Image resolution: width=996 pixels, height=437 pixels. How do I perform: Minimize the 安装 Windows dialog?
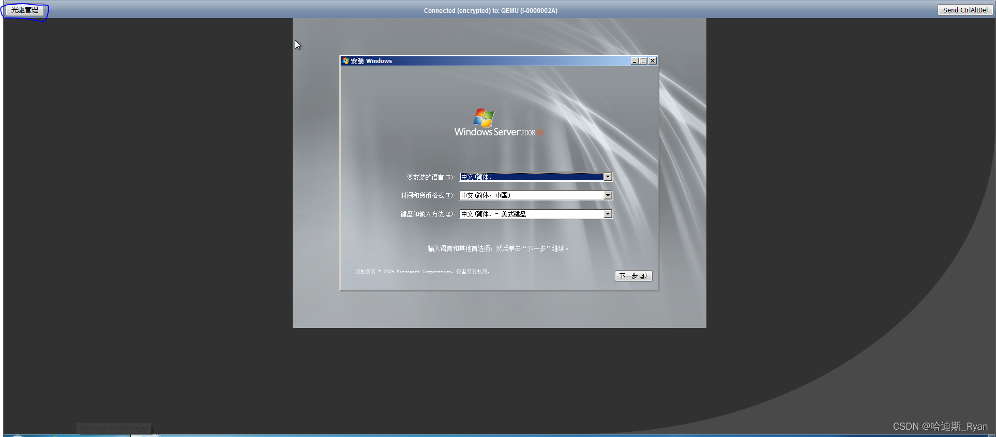(635, 61)
